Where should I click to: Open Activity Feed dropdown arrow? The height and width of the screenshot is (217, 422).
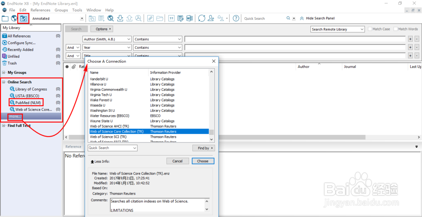227,19
